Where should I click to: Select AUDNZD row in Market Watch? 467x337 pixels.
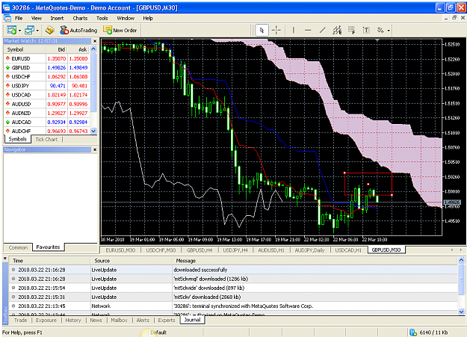[x=46, y=113]
